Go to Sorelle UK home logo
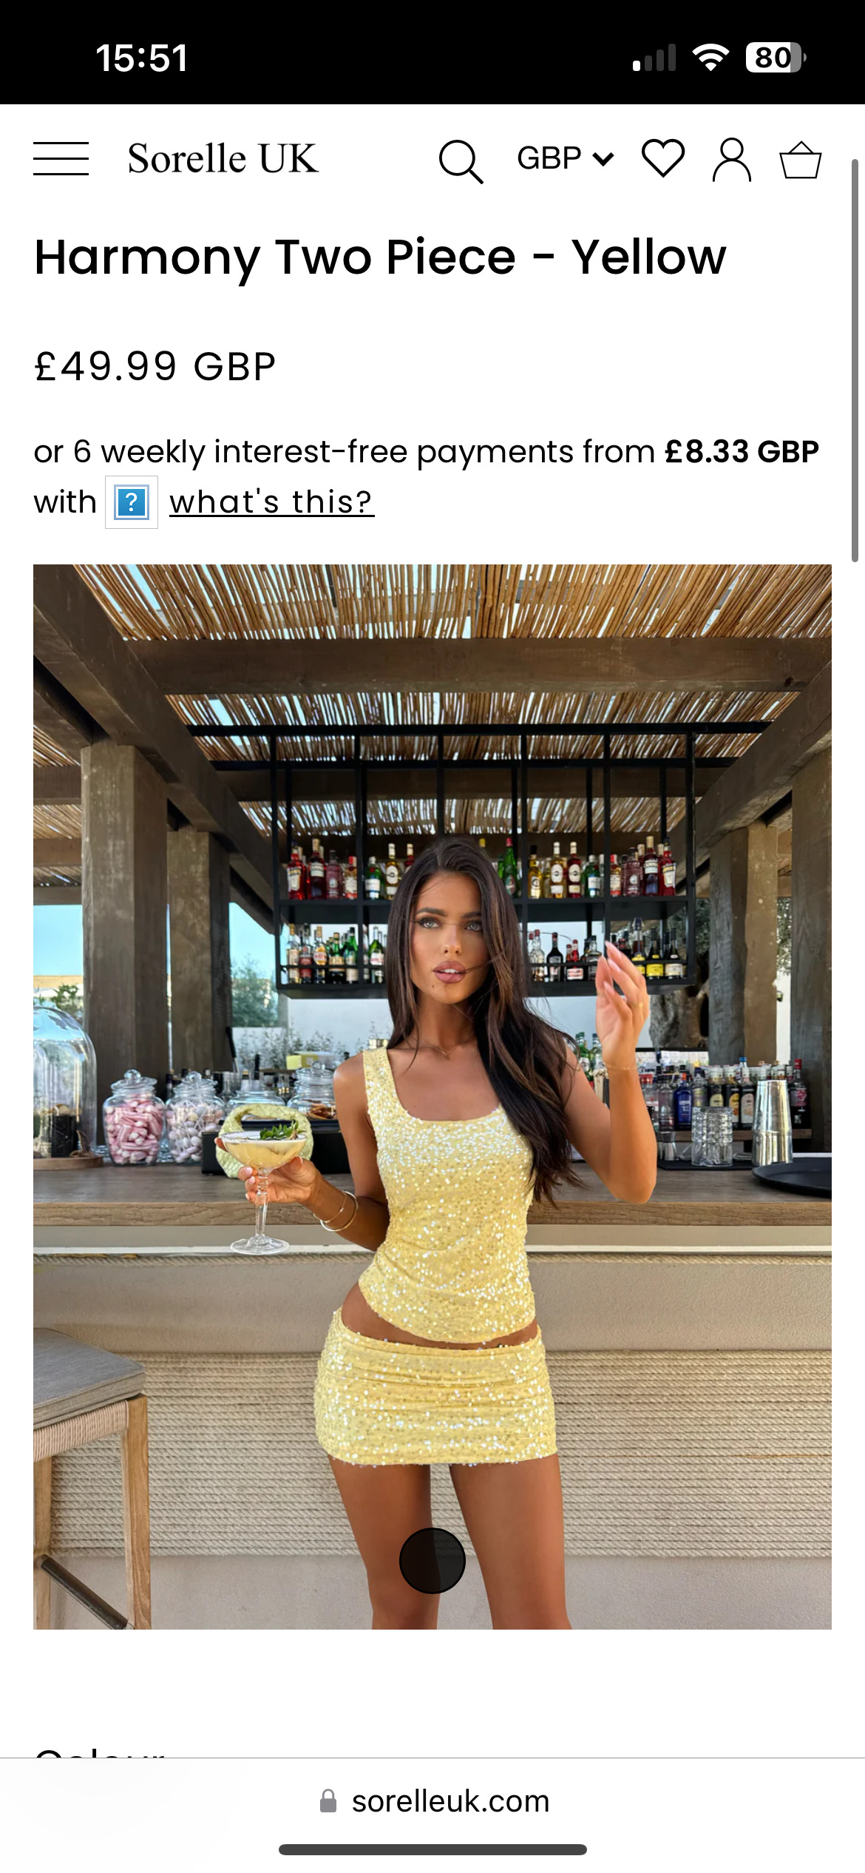Image resolution: width=865 pixels, height=1873 pixels. click(x=223, y=158)
